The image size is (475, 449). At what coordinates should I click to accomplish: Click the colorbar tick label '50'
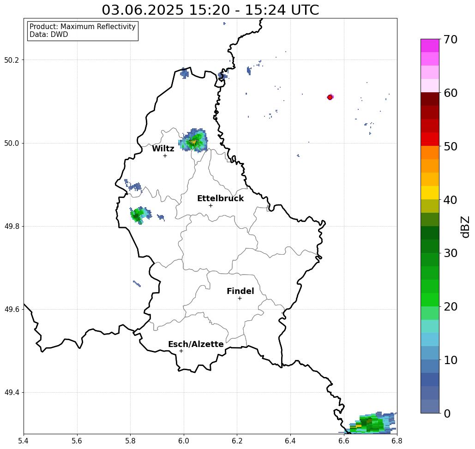[451, 146]
